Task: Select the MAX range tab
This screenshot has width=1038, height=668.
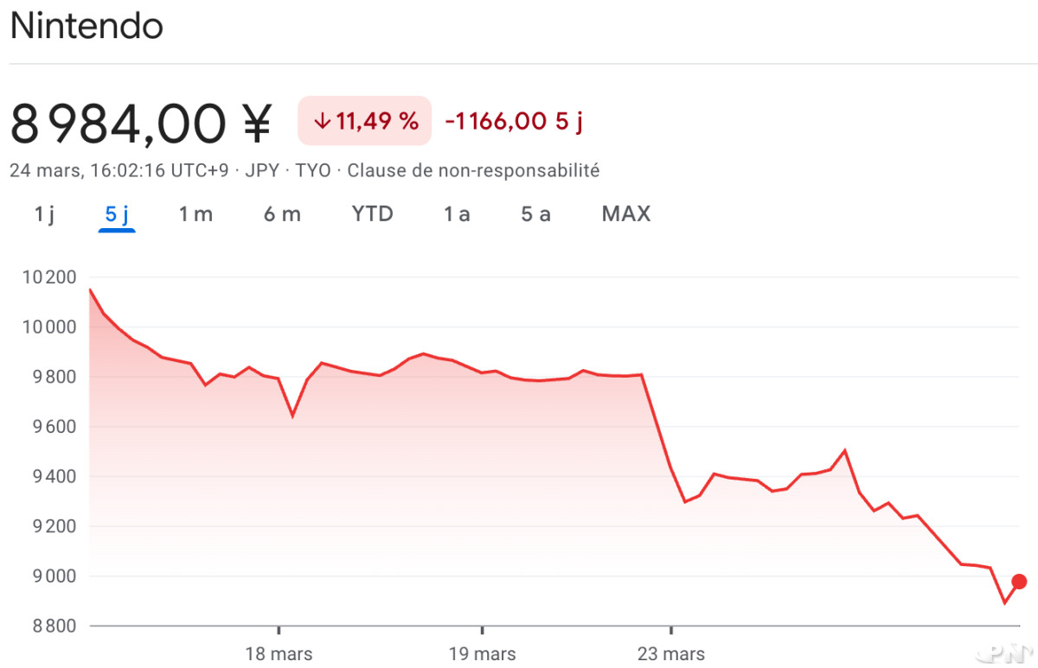Action: click(626, 214)
